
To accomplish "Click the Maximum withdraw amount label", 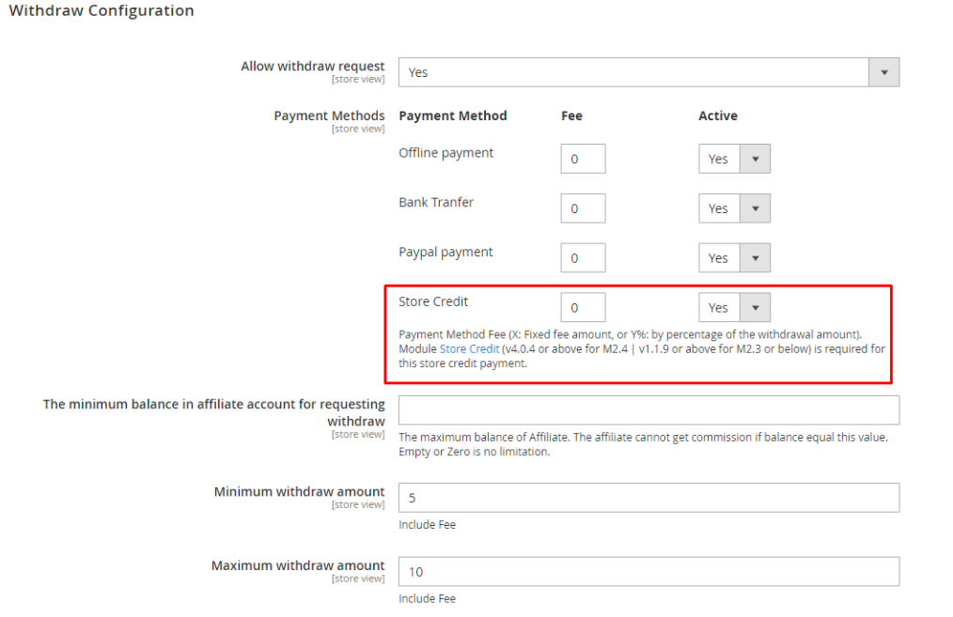I will (298, 566).
